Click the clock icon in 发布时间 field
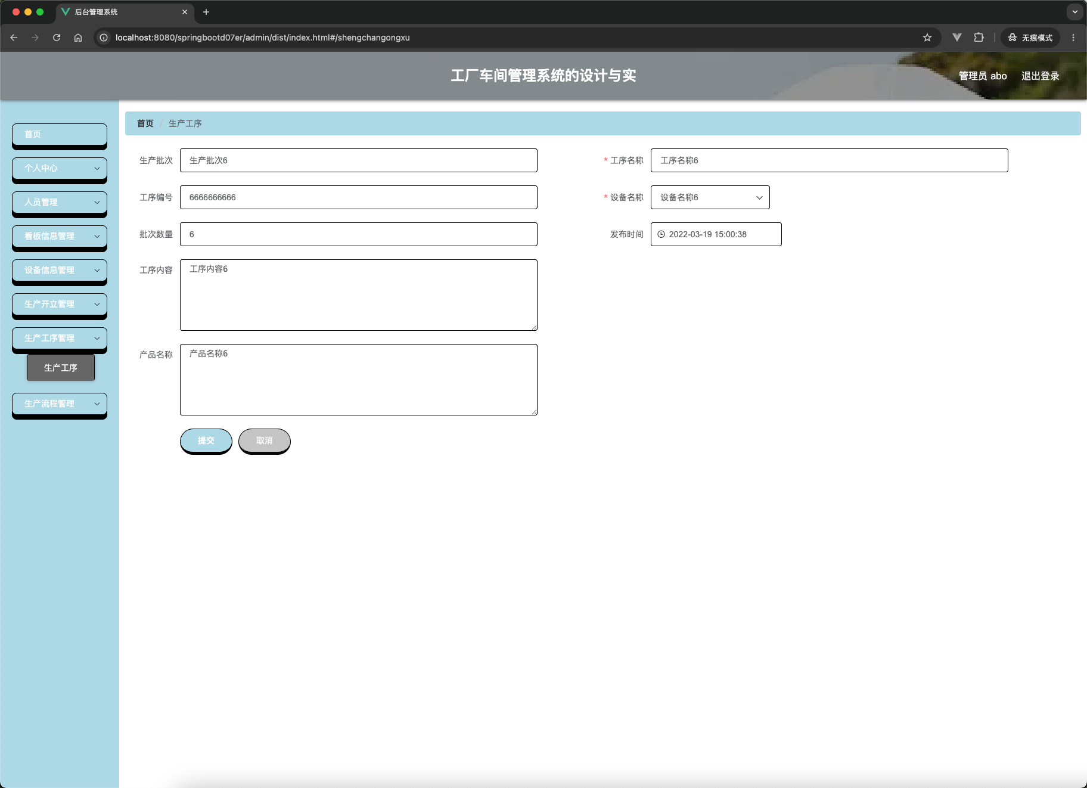This screenshot has width=1087, height=788. pos(661,234)
